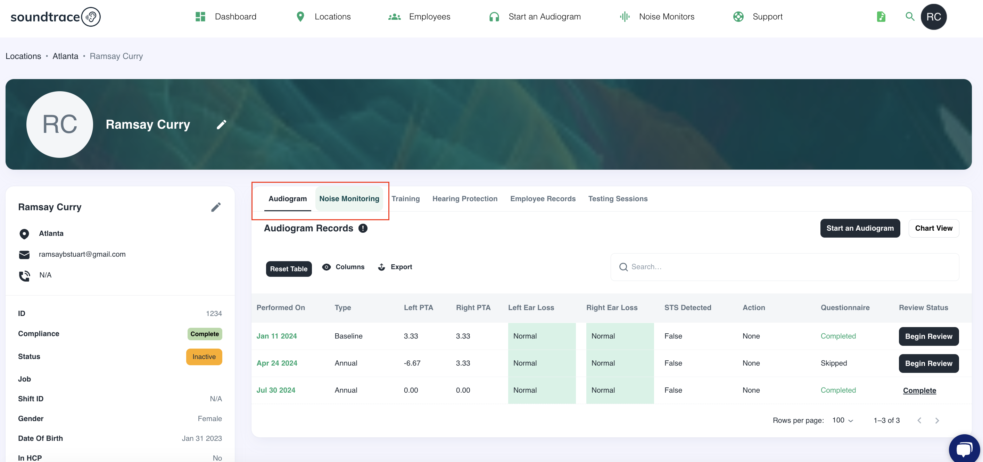Click the headphones icon for Start an Audiogram
The height and width of the screenshot is (462, 983).
point(494,17)
